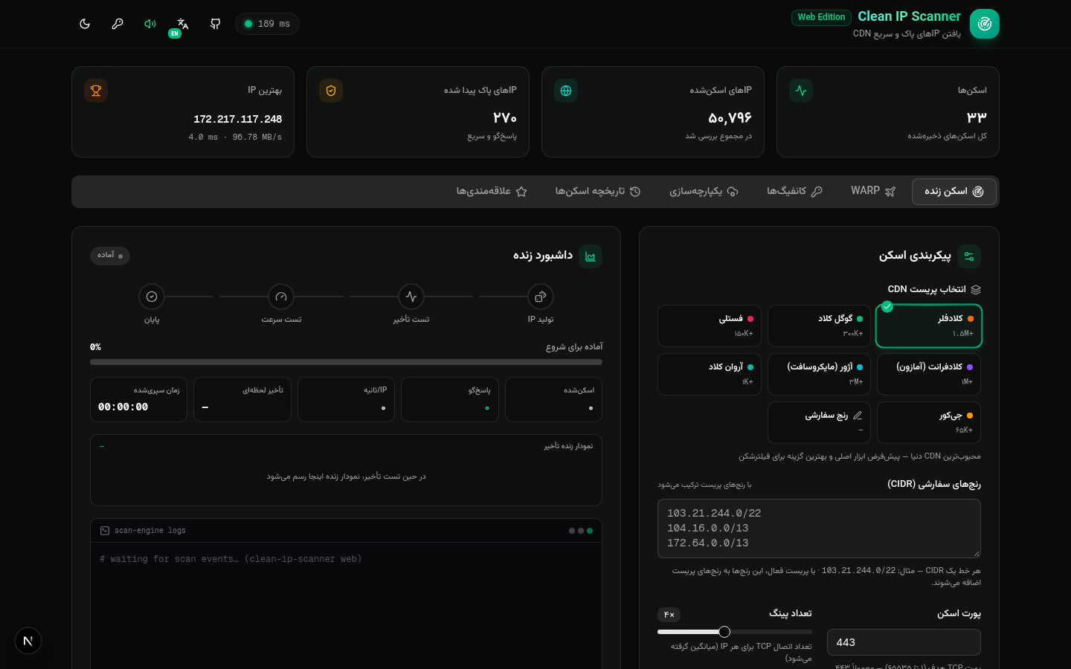Open the favorites tab with star
Screen dimensions: 1071x669
point(492,192)
